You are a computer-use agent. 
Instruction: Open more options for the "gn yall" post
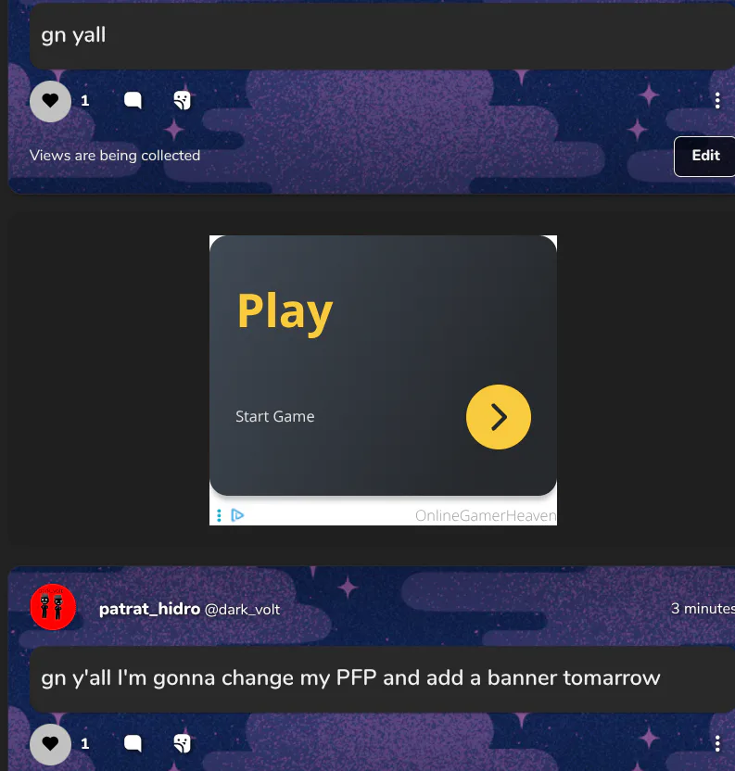pos(717,100)
